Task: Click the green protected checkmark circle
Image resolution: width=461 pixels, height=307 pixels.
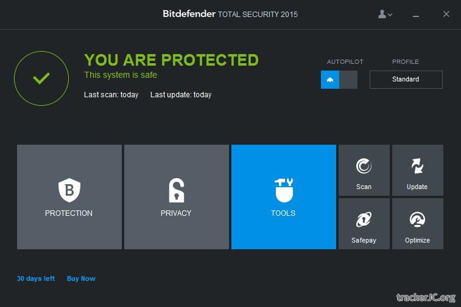Action: (x=41, y=78)
